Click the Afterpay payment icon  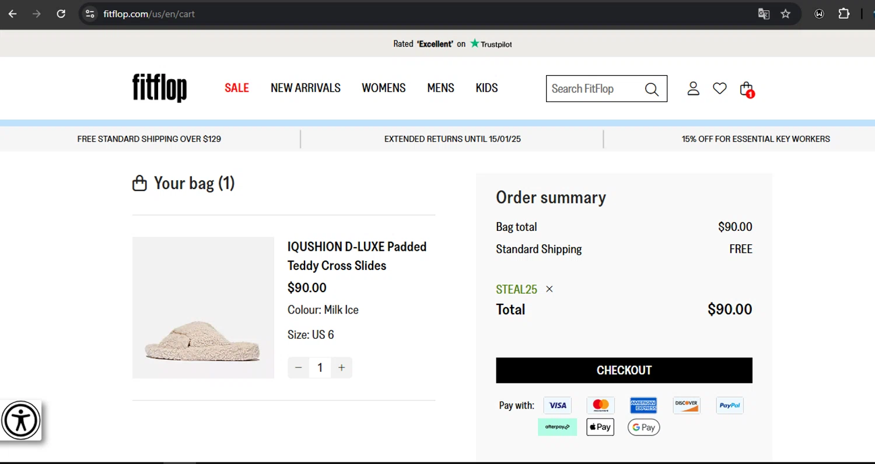(558, 427)
